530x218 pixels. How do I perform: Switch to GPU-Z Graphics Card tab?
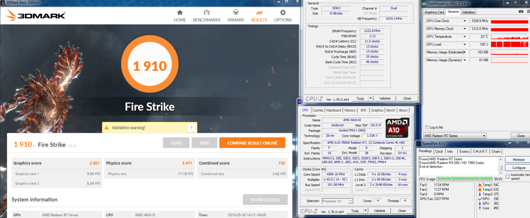435,12
